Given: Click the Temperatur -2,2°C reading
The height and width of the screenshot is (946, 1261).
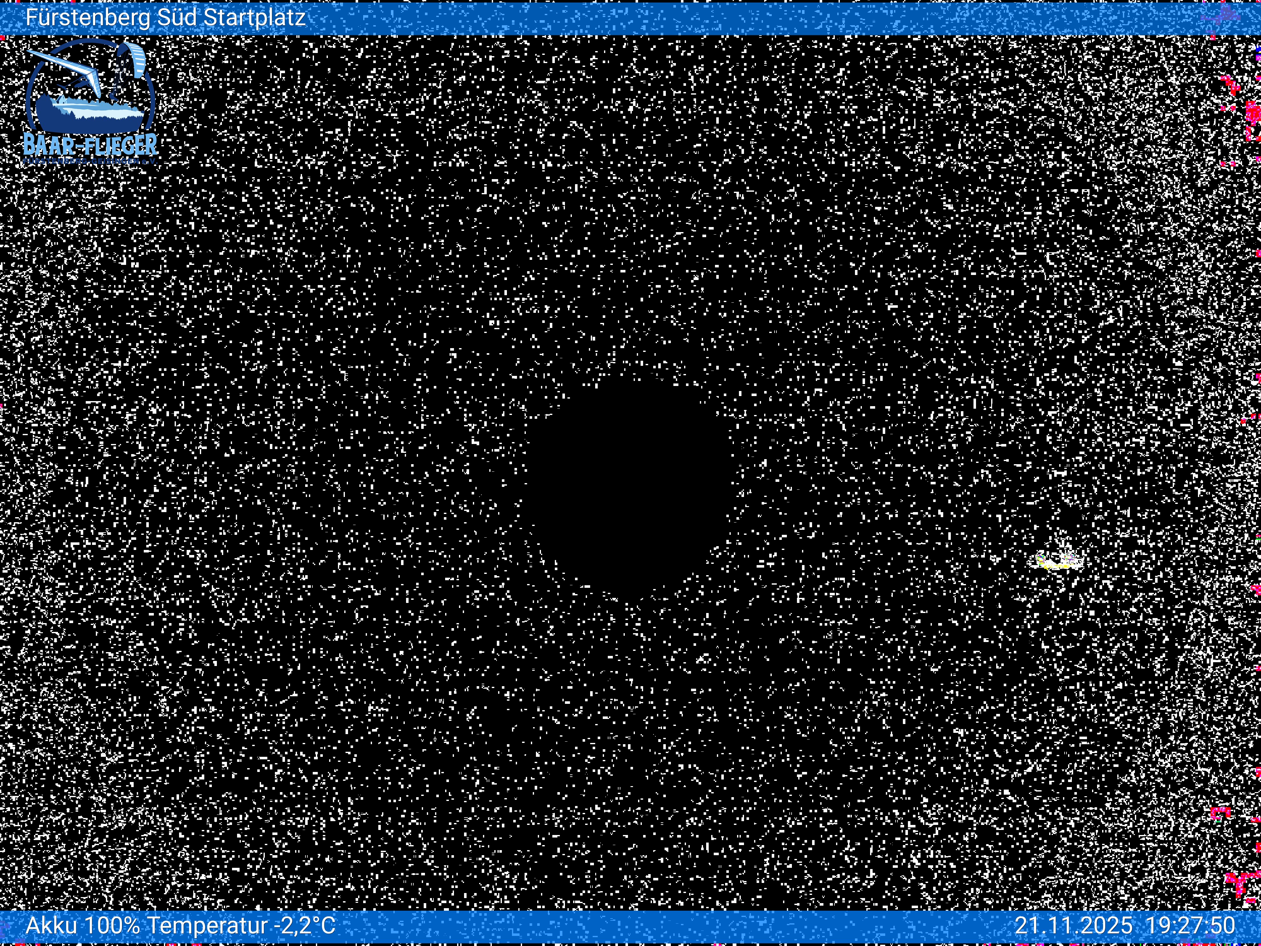Looking at the screenshot, I should pos(241,925).
